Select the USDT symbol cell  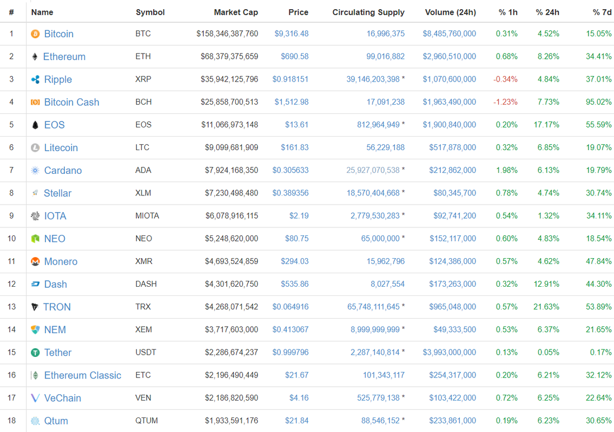(146, 352)
